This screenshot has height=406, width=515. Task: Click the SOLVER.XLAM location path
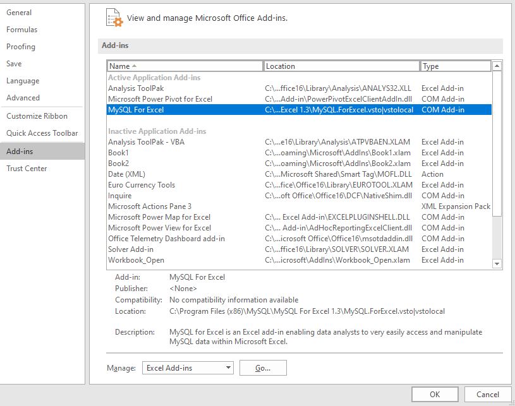tap(337, 249)
